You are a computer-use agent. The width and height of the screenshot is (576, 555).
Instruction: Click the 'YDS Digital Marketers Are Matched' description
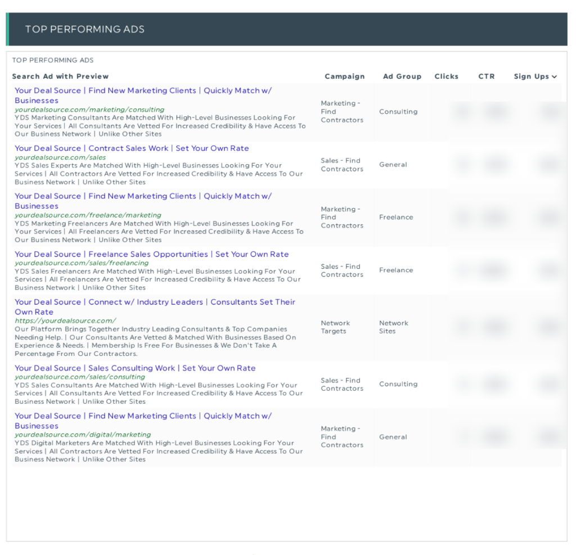[x=159, y=450]
